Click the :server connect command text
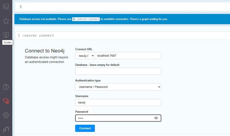This screenshot has height=136, width=230. point(38,36)
